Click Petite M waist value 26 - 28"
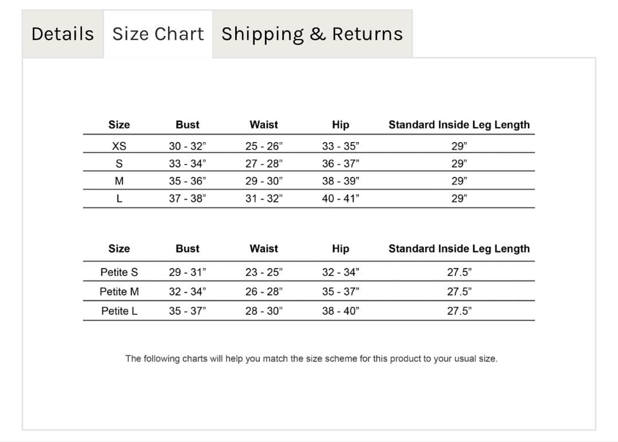This screenshot has height=442, width=618. [264, 291]
